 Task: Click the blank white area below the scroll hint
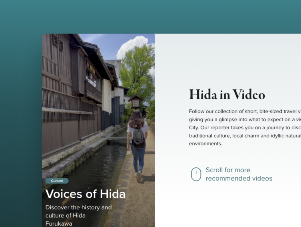click(228, 208)
